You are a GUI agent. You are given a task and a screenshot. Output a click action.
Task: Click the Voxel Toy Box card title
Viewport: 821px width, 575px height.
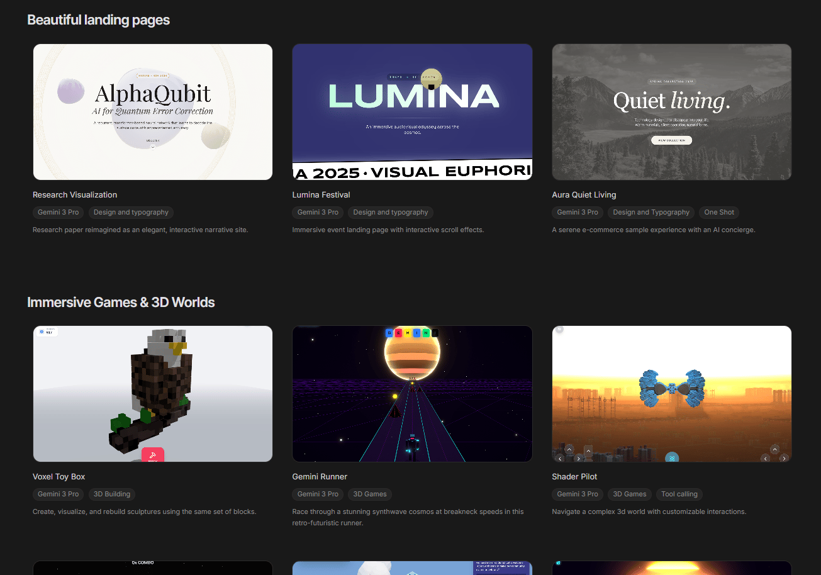click(x=59, y=477)
